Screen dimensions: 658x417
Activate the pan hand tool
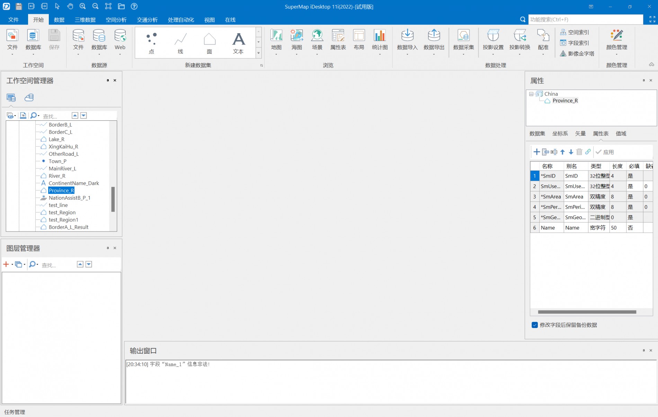(x=70, y=6)
